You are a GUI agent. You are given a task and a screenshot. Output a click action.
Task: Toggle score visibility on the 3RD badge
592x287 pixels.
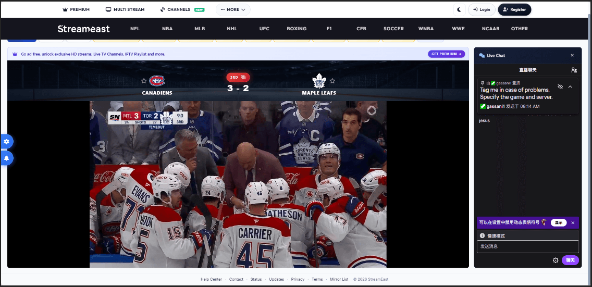(238, 77)
